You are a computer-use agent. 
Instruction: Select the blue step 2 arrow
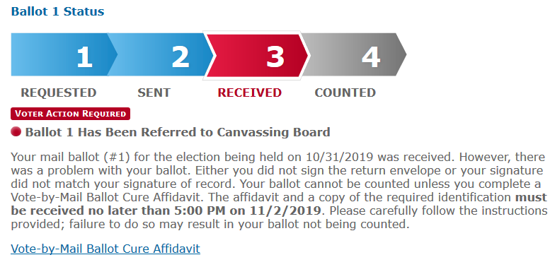pos(160,55)
